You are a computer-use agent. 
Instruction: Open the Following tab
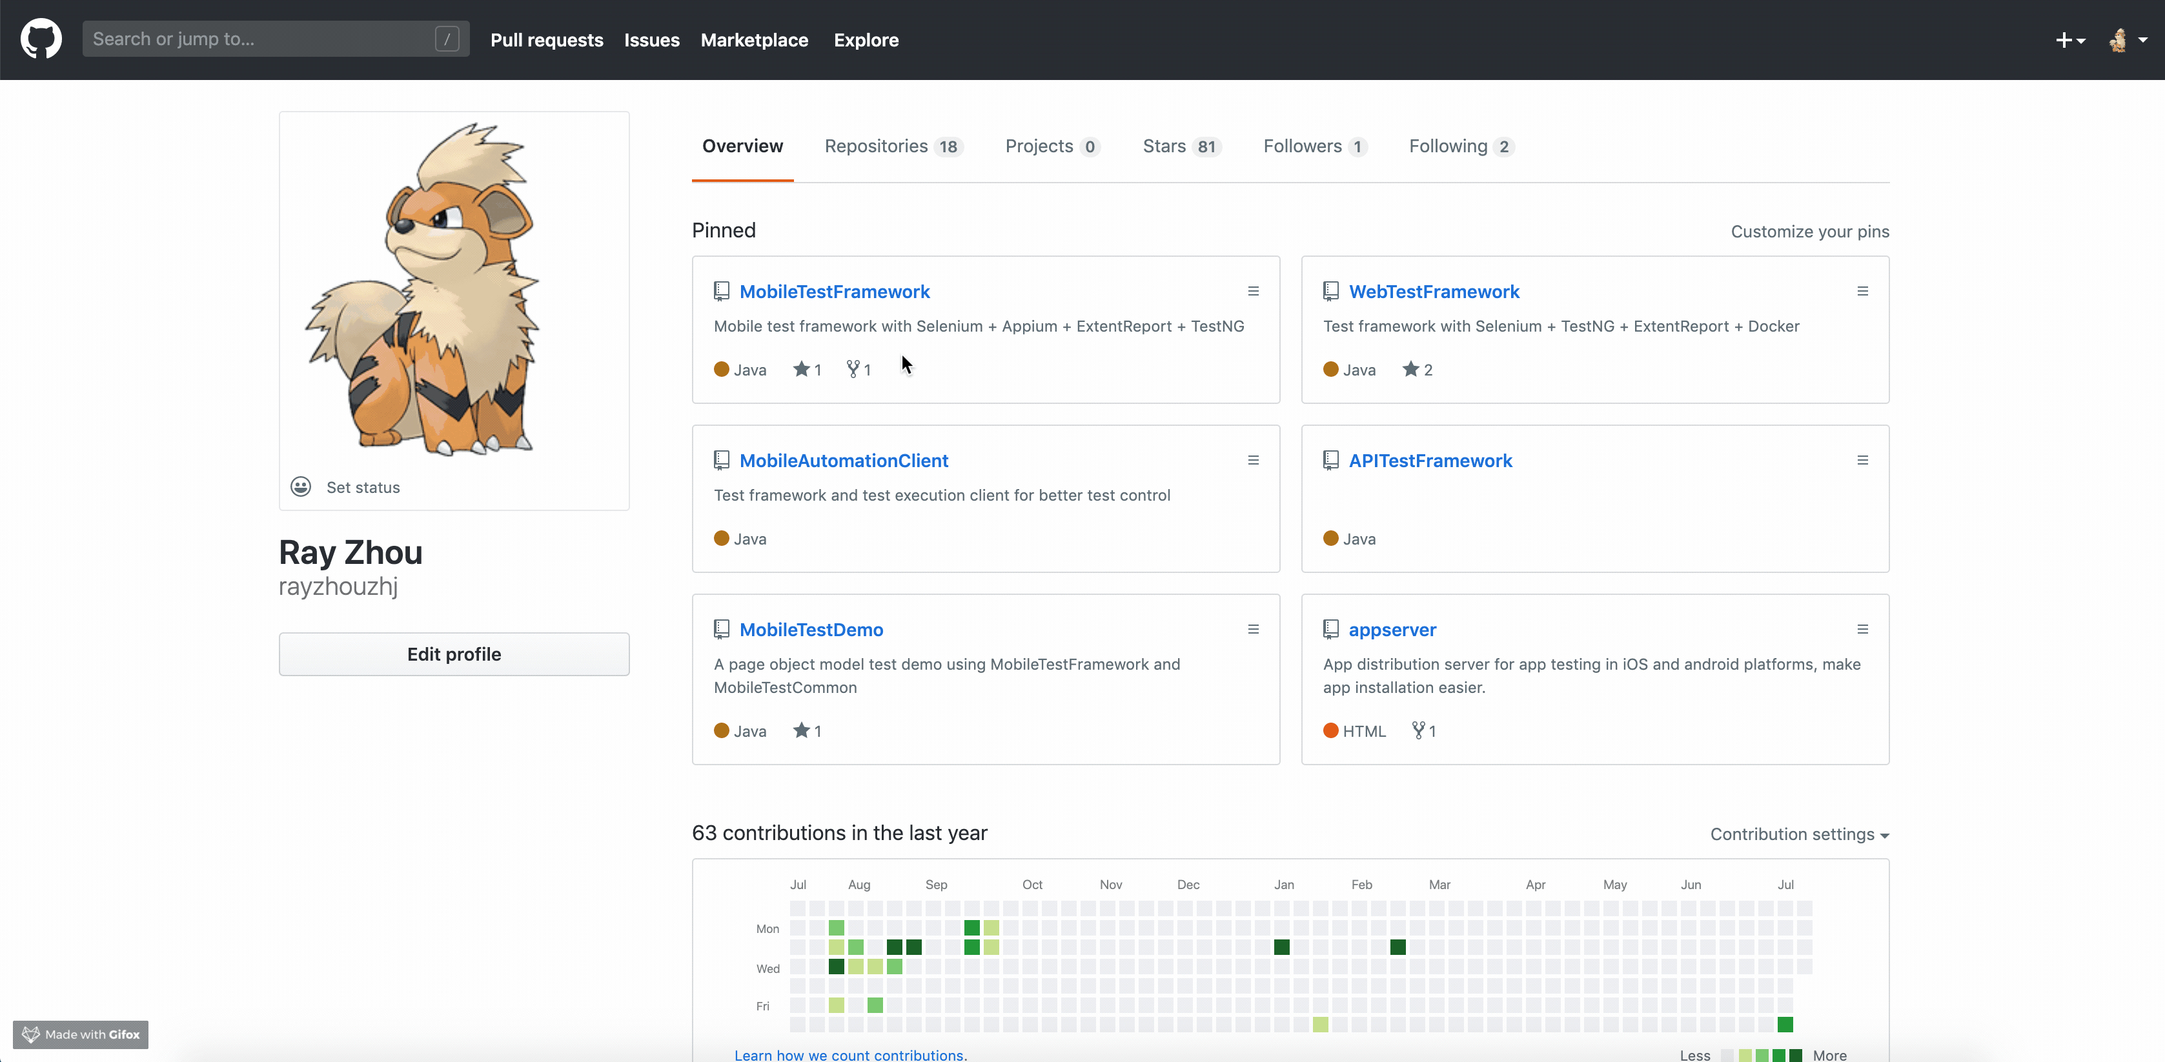point(1461,146)
